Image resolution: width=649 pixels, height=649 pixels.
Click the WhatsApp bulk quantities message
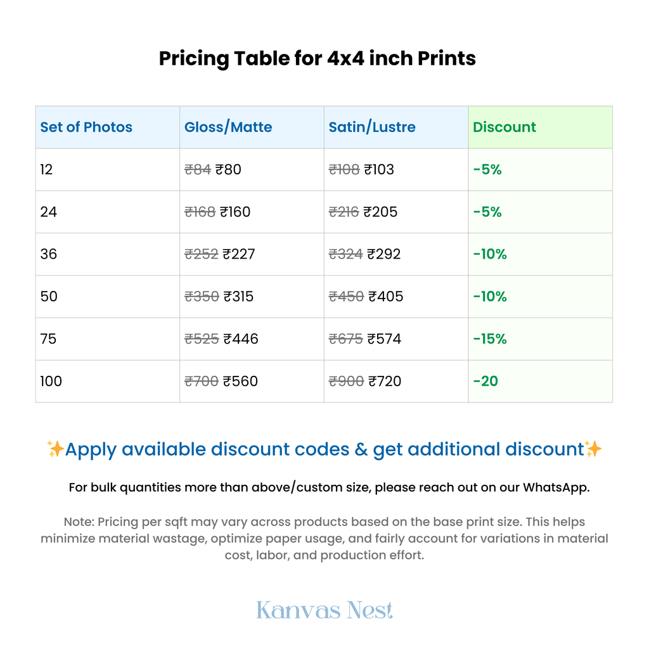[x=329, y=487]
